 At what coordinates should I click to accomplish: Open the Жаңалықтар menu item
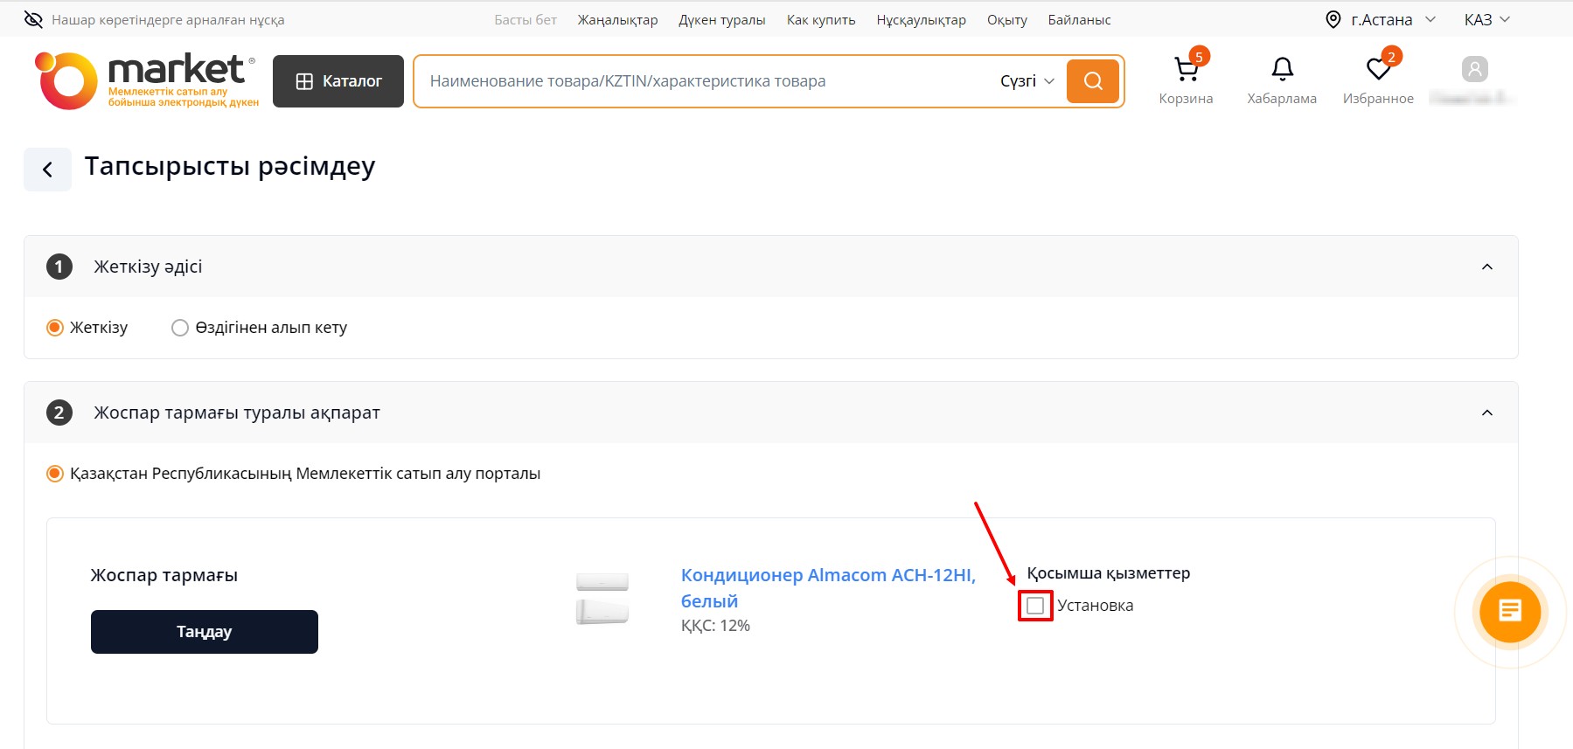tap(617, 19)
